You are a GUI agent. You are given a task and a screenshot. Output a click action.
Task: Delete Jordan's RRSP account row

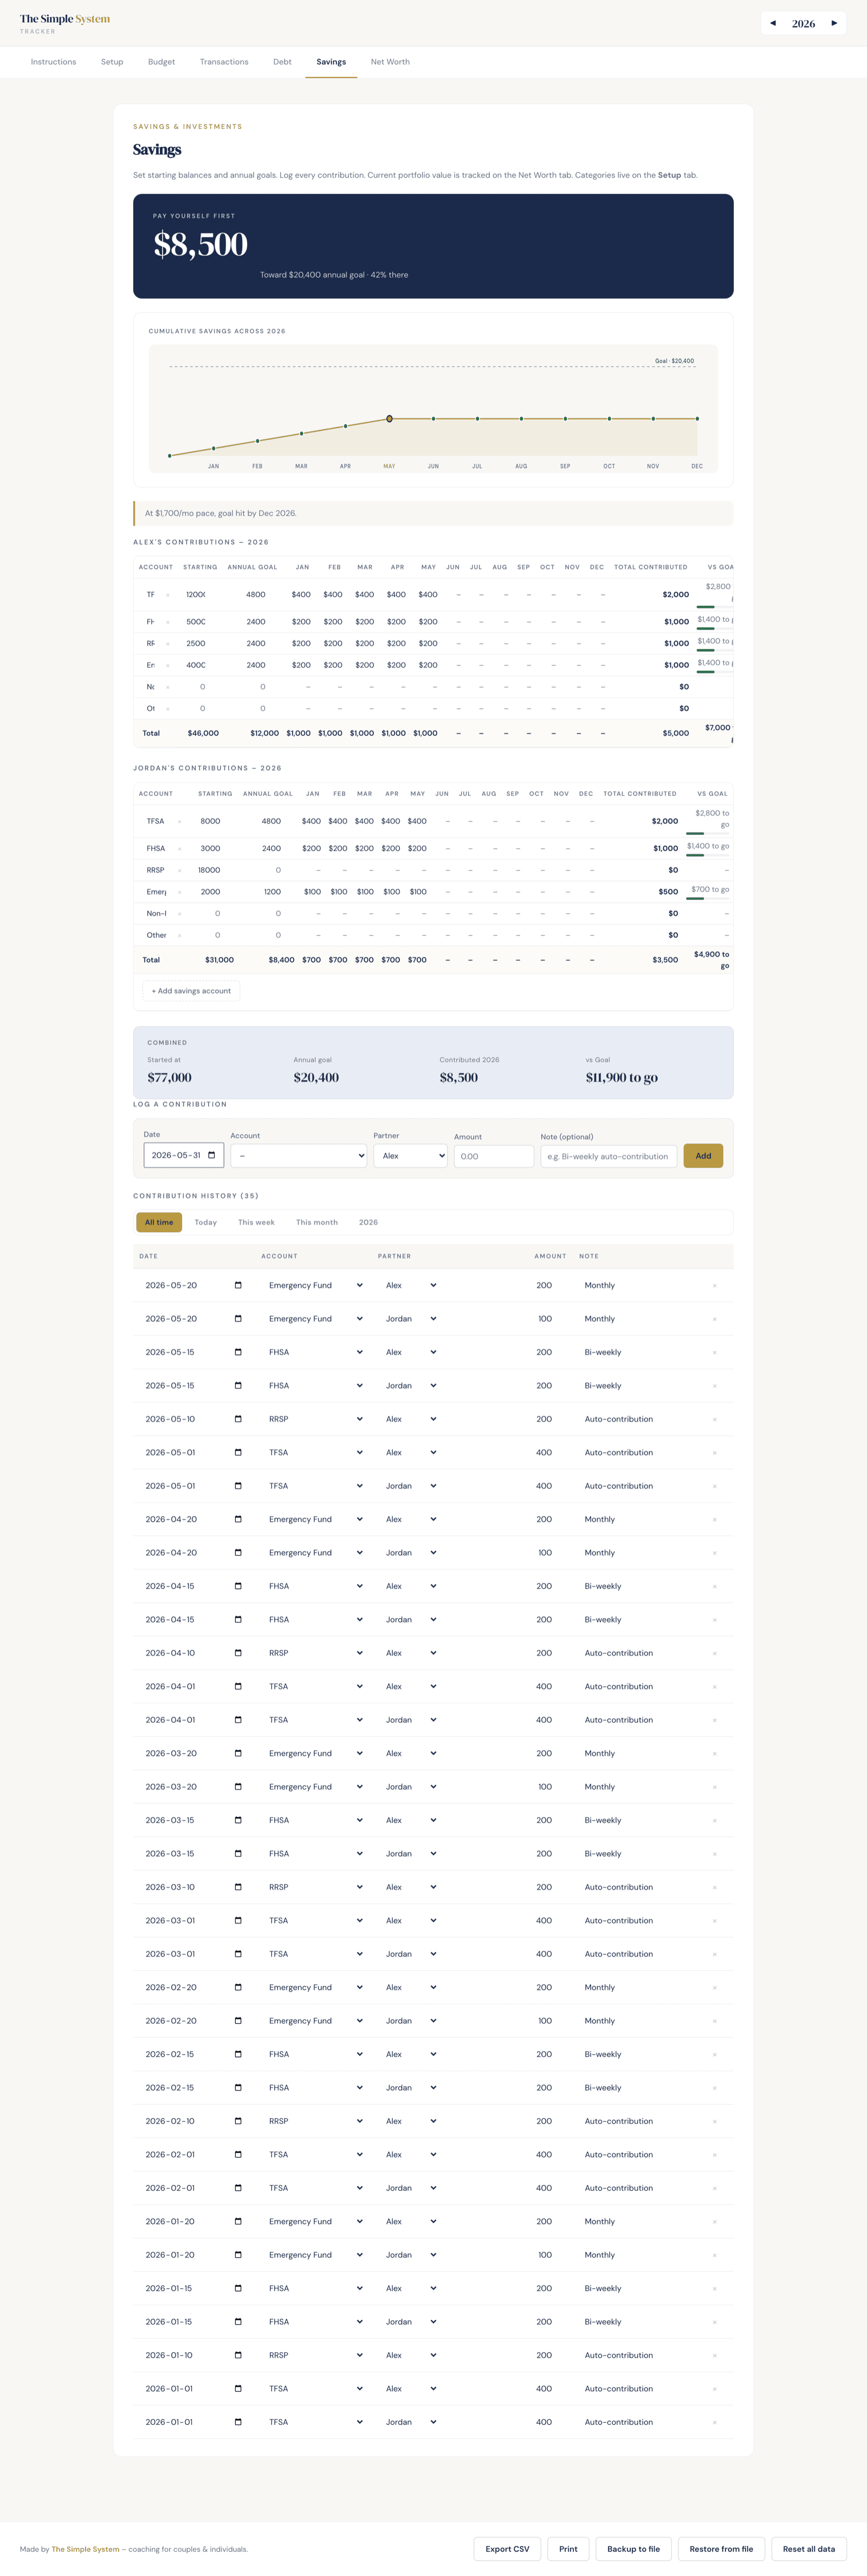(x=180, y=870)
